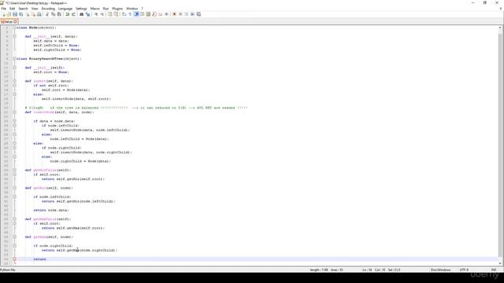Collapse the class BinarySearchTree fold marker
This screenshot has height=283, width=504.
pyautogui.click(x=14, y=59)
